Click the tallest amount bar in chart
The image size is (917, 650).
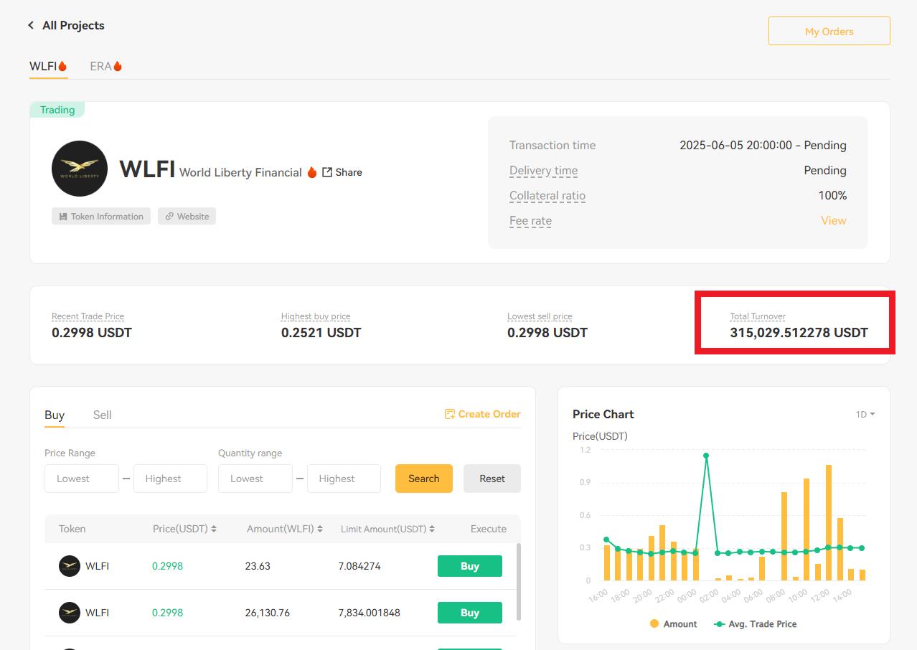tap(829, 522)
